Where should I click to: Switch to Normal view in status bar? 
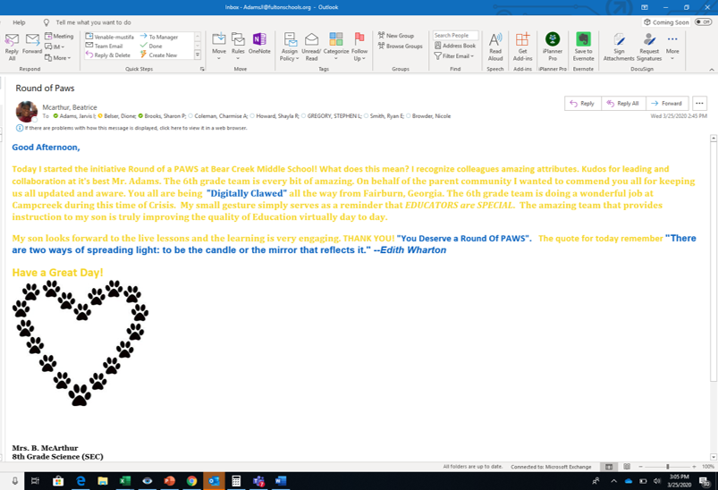(609, 467)
